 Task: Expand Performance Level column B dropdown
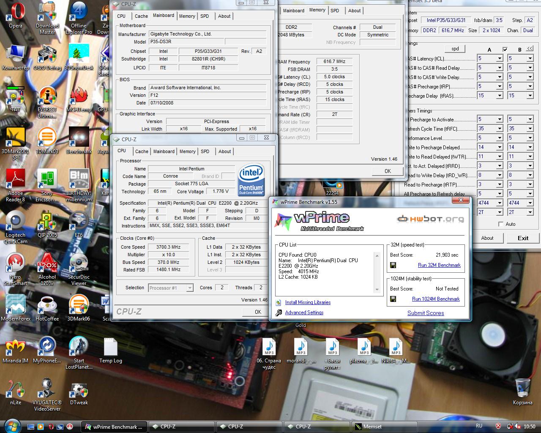530,138
